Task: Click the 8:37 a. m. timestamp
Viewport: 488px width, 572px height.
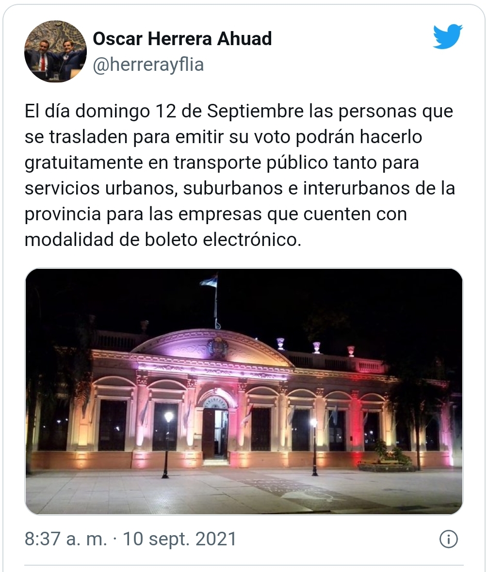Action: 65,539
